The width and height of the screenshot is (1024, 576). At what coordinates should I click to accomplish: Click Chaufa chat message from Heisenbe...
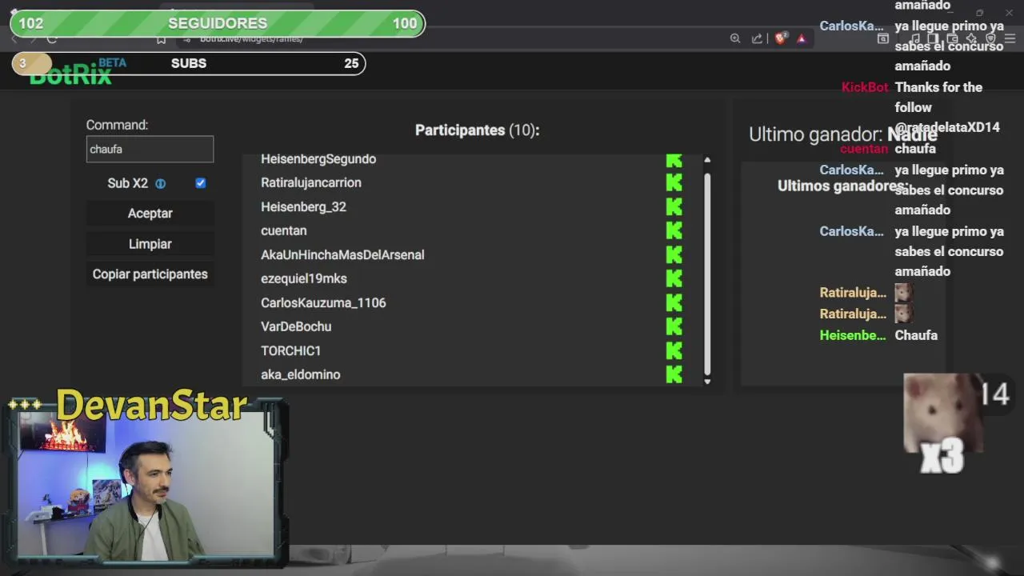tap(916, 335)
